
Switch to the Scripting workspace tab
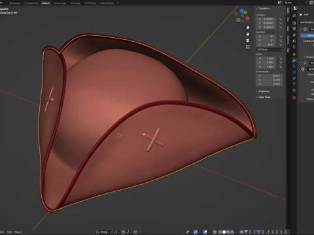(x=75, y=3)
